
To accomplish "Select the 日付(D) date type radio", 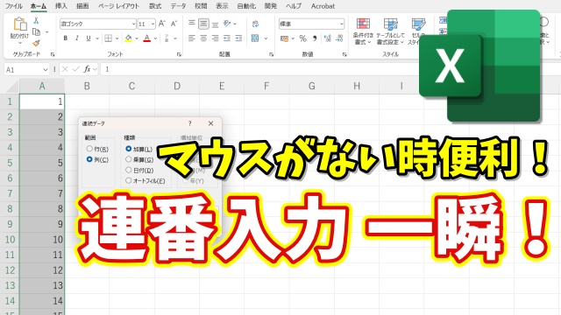I will point(129,170).
